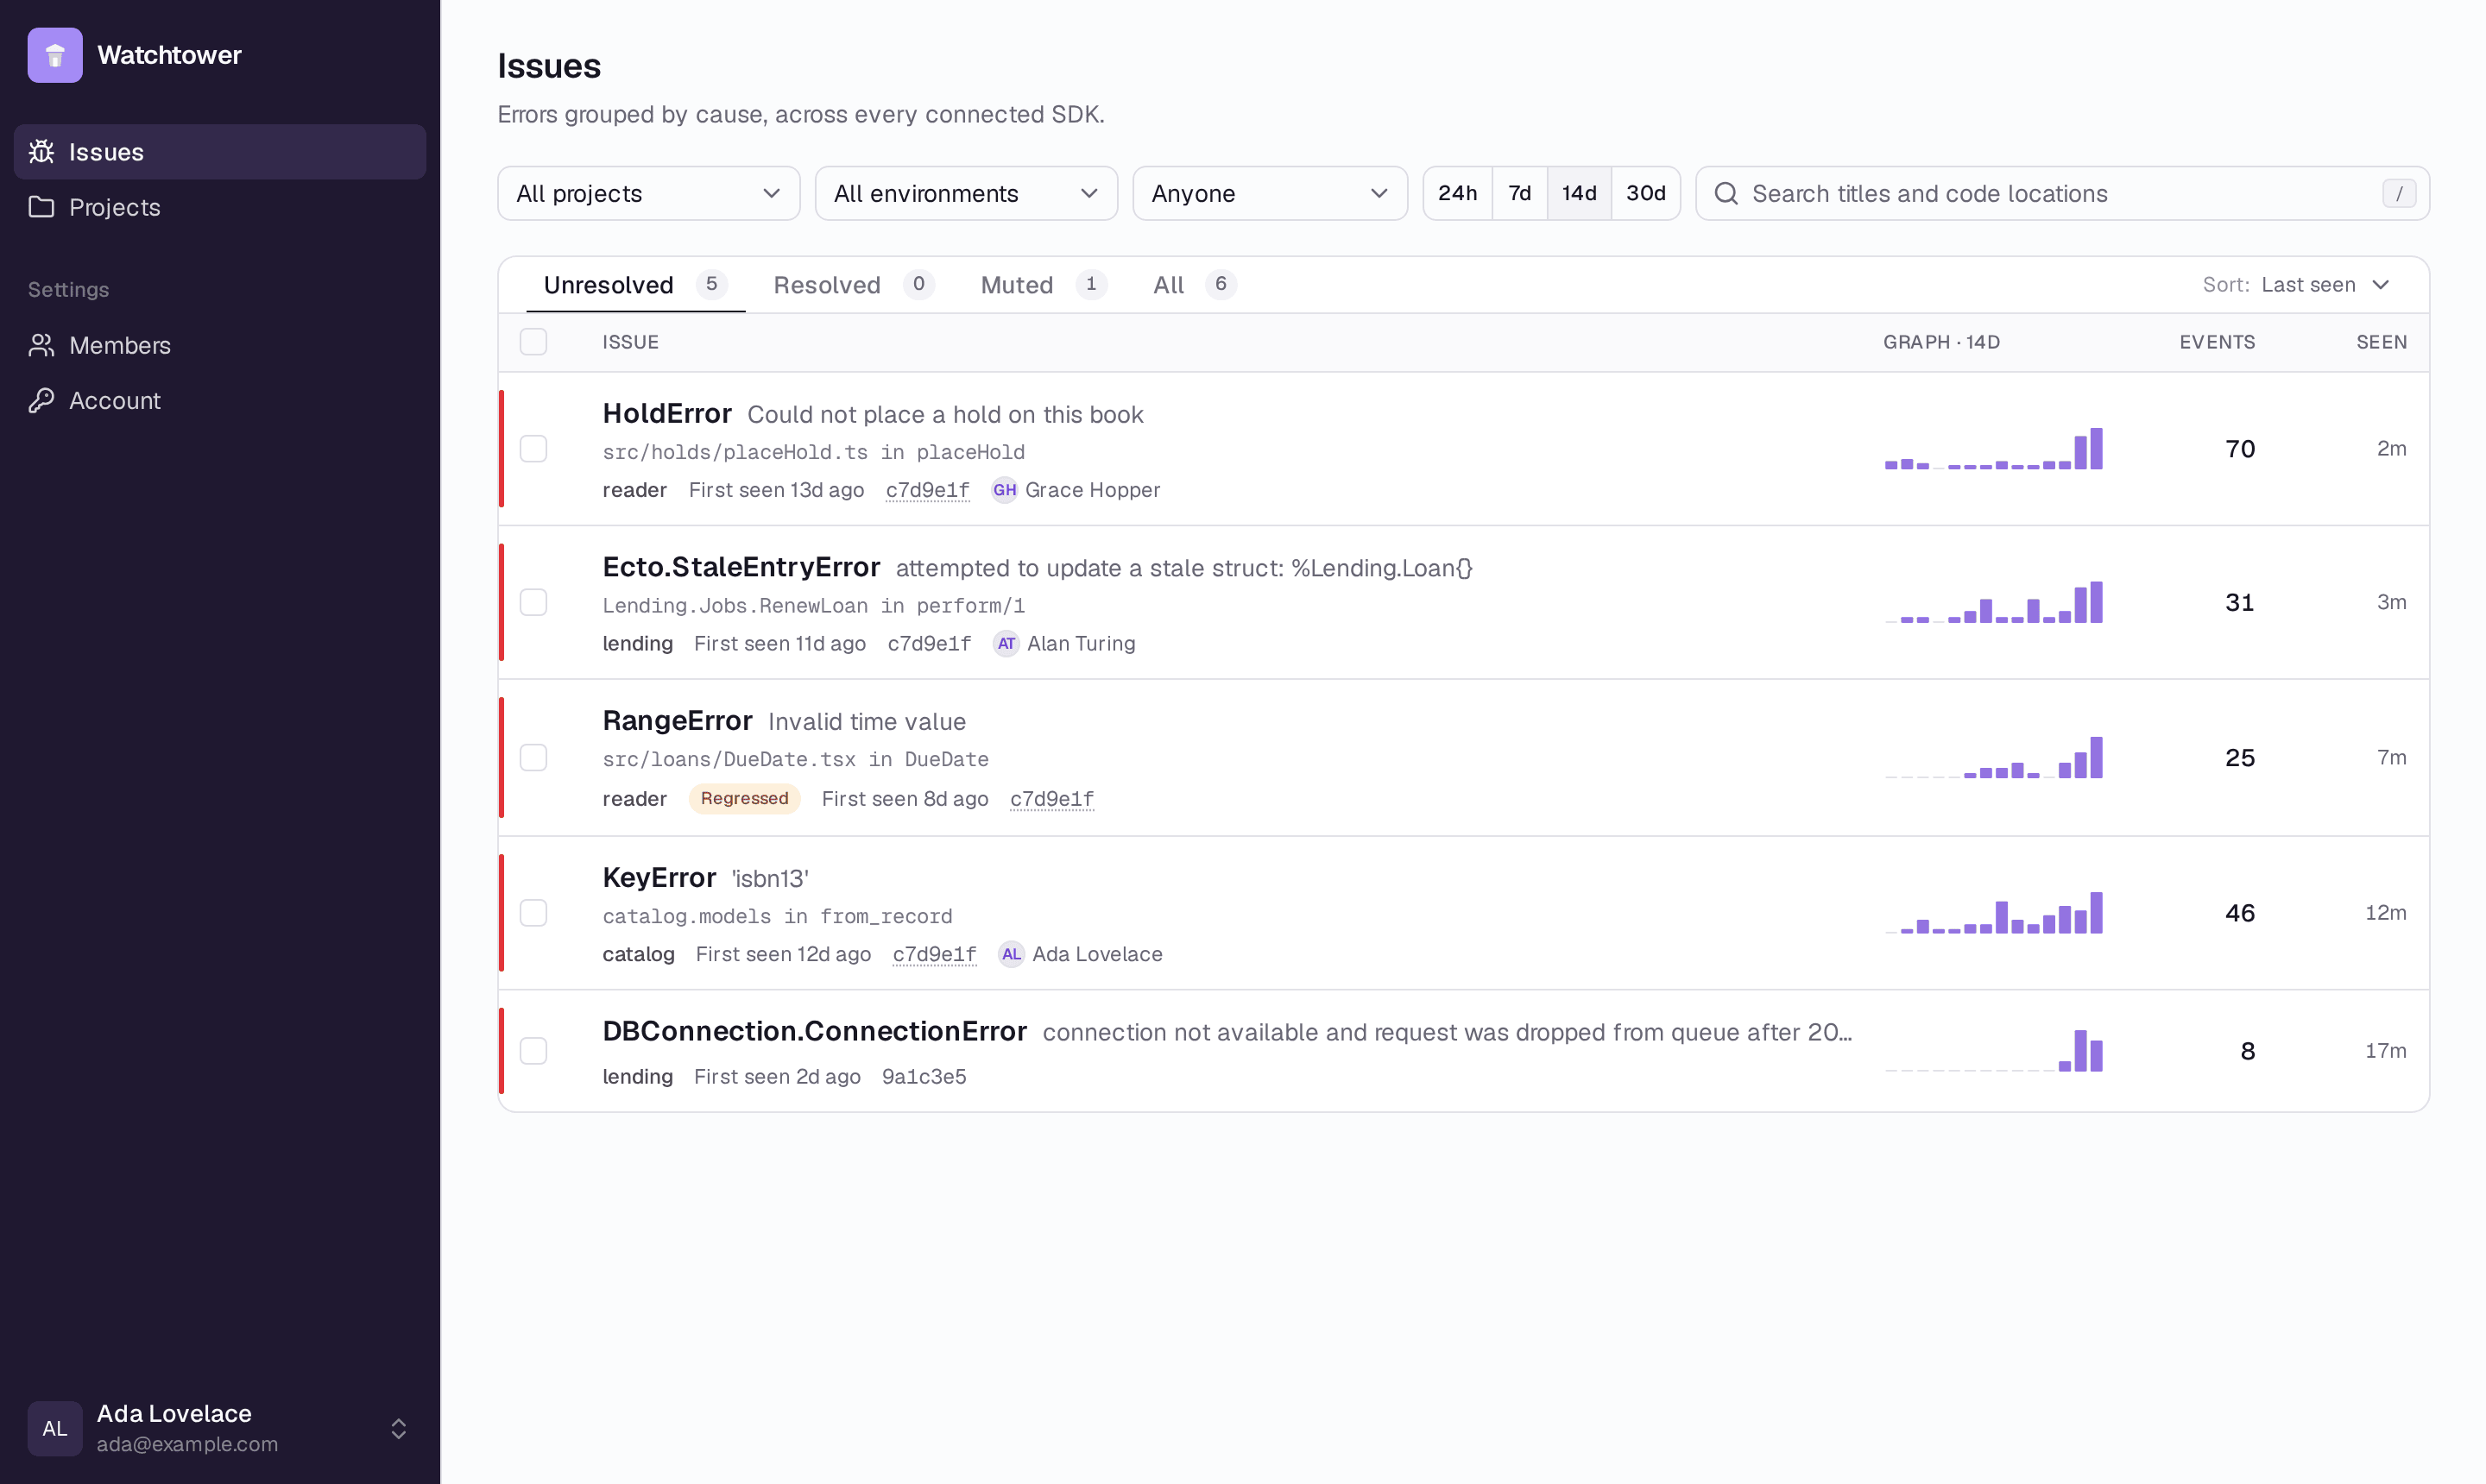
Task: Click the Watchtower logo icon
Action: [x=55, y=55]
